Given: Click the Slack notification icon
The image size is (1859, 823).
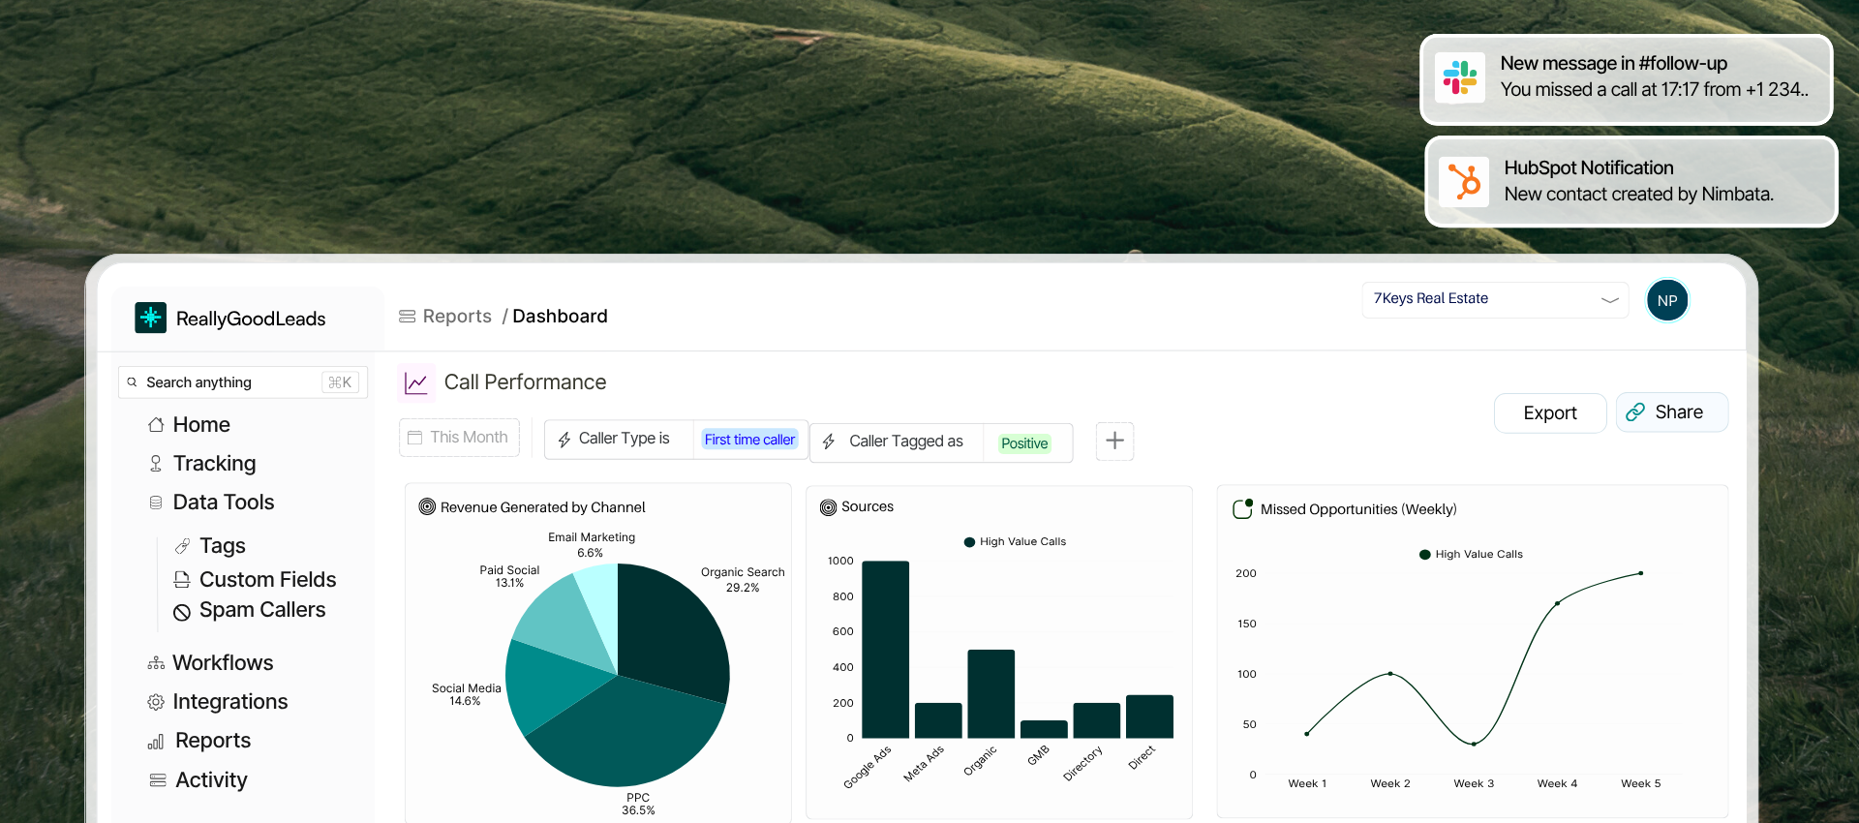Looking at the screenshot, I should coord(1460,77).
